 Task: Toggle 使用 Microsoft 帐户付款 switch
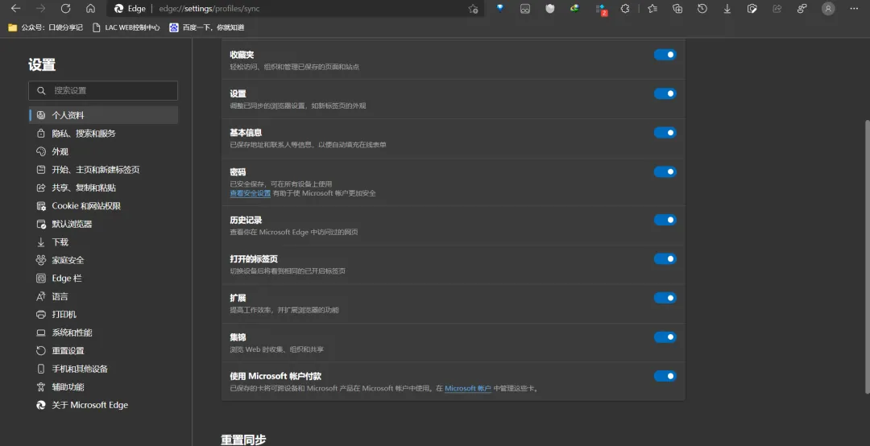(665, 376)
